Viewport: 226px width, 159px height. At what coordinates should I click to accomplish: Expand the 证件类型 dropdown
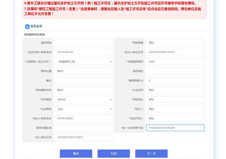point(84,100)
